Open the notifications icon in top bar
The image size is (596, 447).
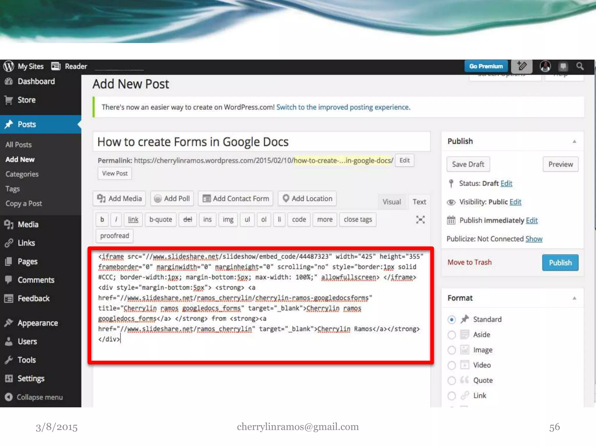[x=563, y=66]
